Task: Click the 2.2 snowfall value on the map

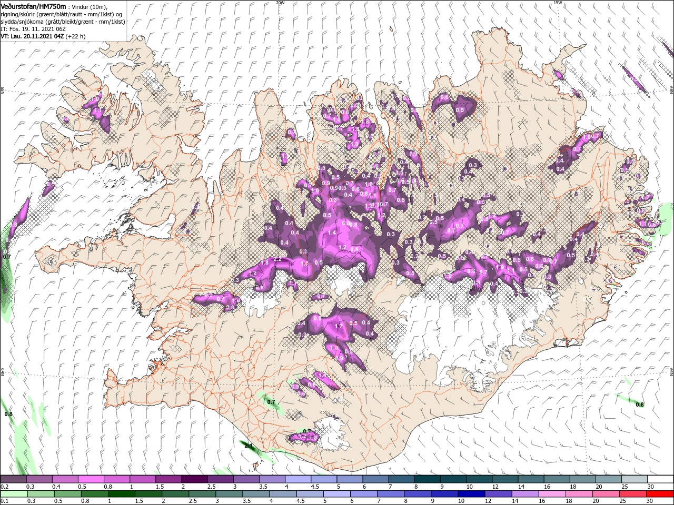Action: click(x=279, y=260)
